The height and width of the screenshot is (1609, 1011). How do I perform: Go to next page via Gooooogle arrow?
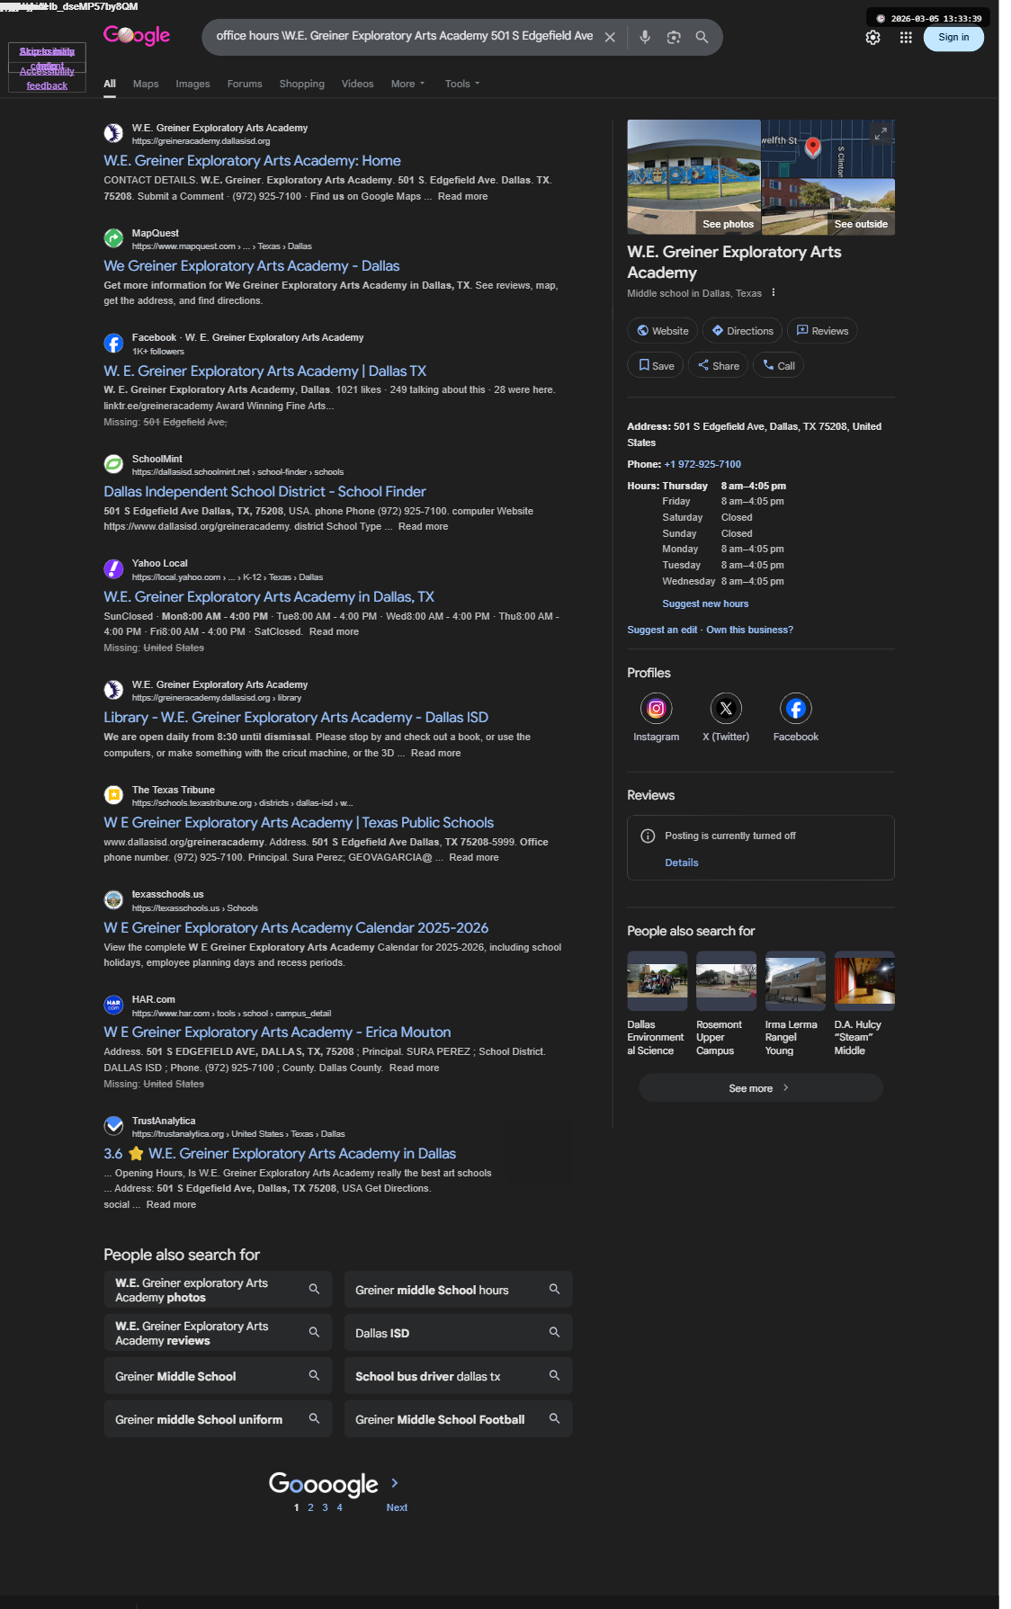click(x=394, y=1483)
